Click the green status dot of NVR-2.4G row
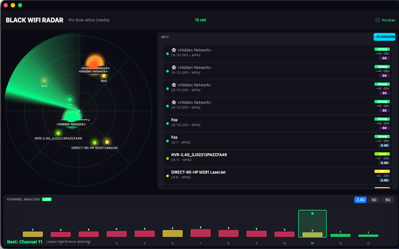The image size is (399, 249). pyautogui.click(x=167, y=158)
